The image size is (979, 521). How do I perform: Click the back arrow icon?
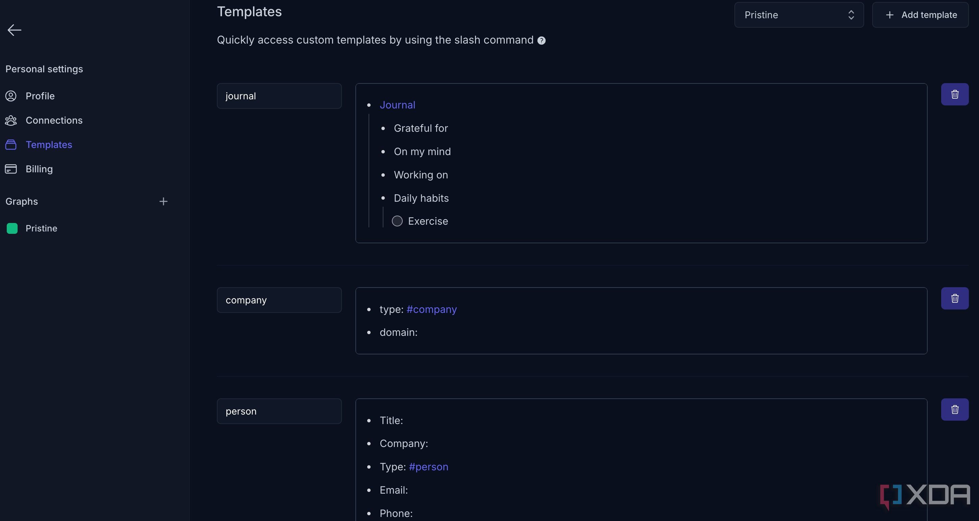click(x=15, y=30)
